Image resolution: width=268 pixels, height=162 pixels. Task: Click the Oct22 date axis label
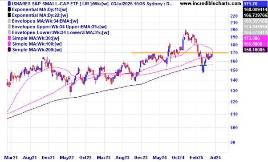[85, 158]
